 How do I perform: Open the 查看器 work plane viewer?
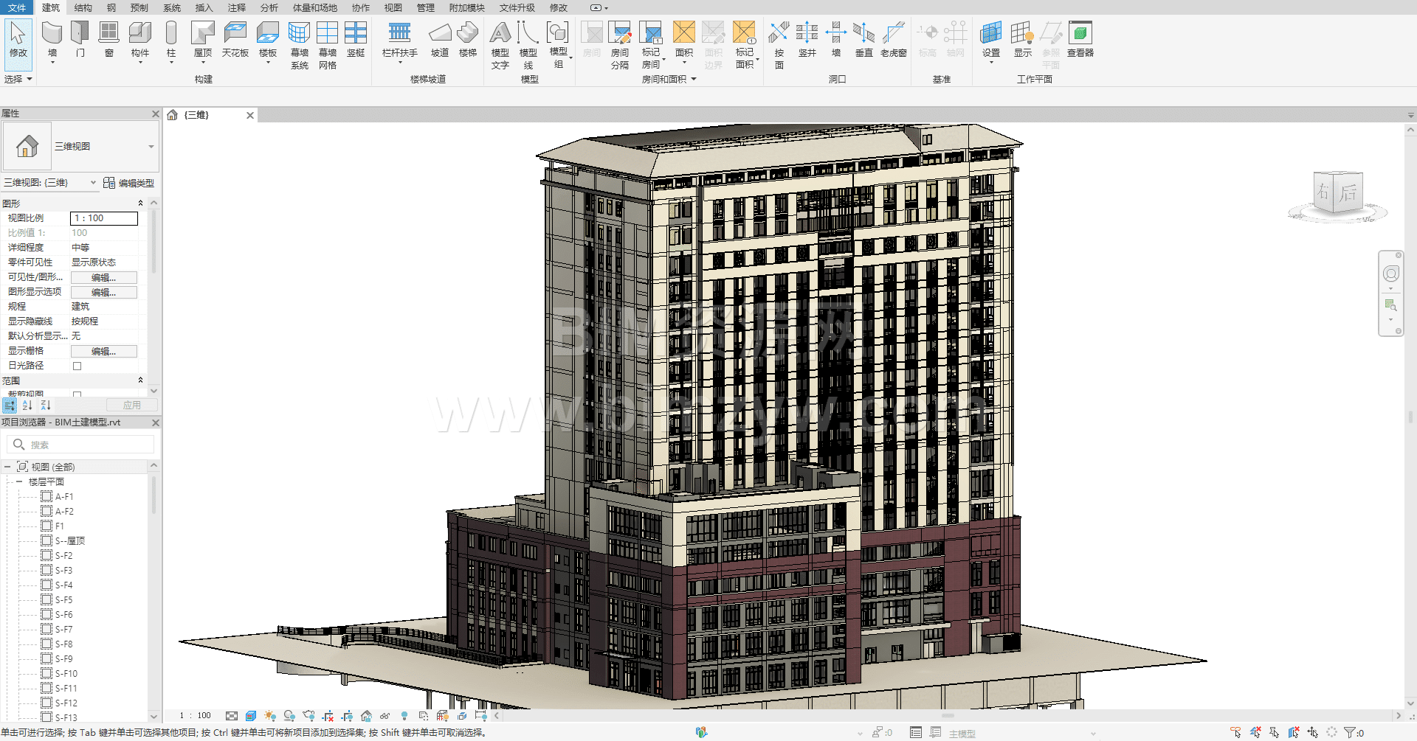point(1080,39)
